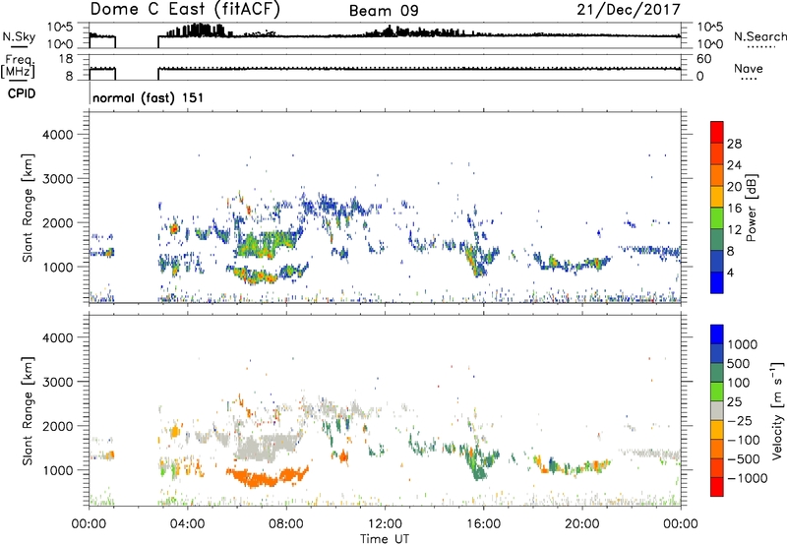Click the 'Power [dB]' colorbar label
The height and width of the screenshot is (545, 787).
751,208
